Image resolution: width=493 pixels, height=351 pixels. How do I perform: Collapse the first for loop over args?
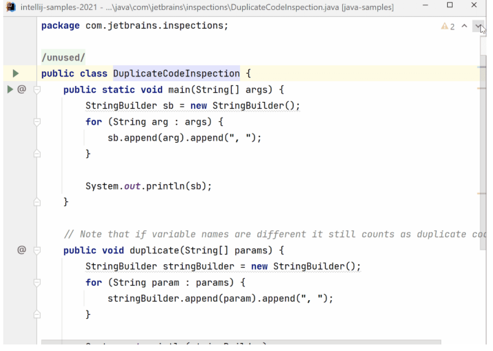click(x=37, y=122)
